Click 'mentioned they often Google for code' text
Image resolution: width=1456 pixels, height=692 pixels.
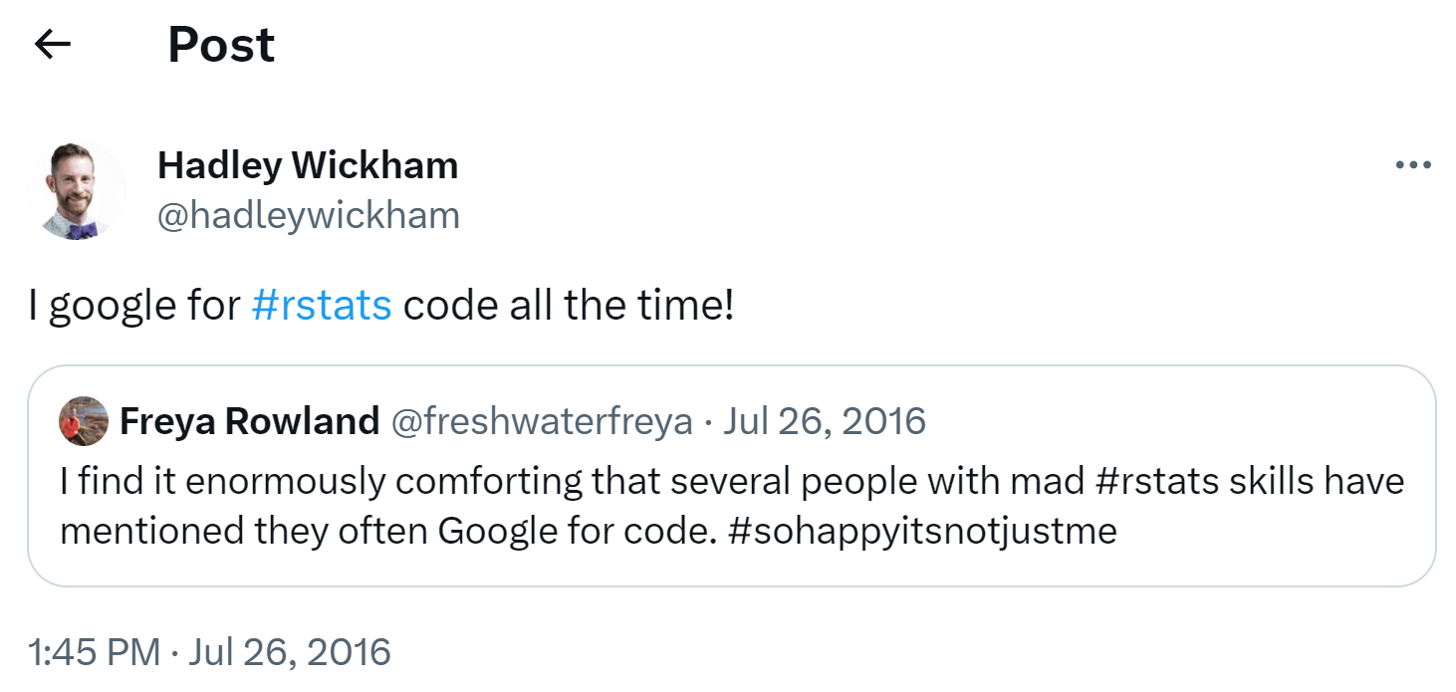pos(388,531)
